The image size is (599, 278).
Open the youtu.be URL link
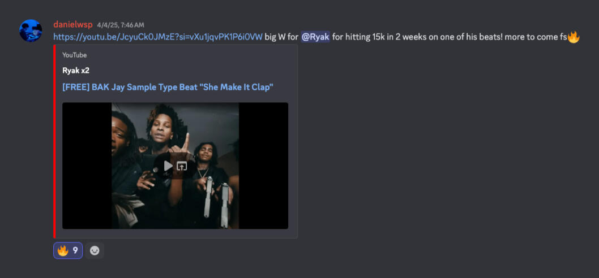click(x=158, y=37)
